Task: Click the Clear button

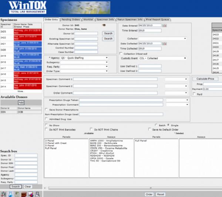Action: 28,187
